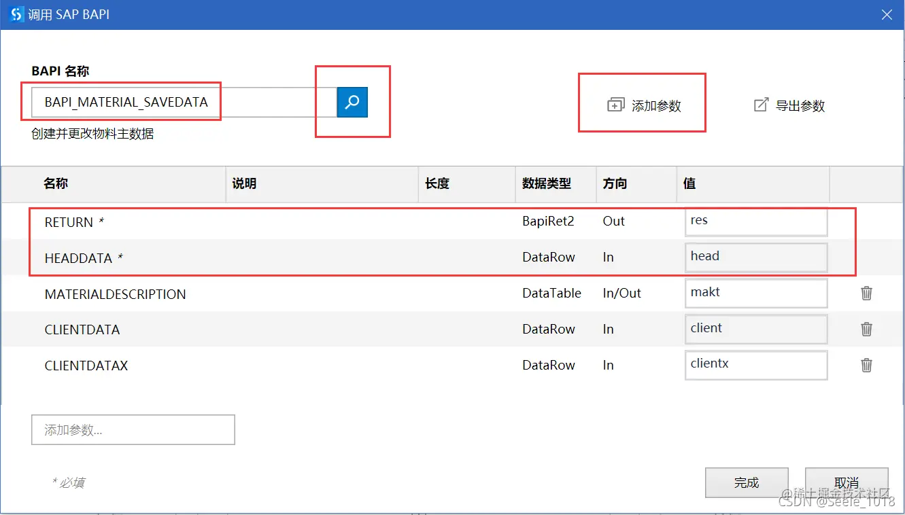Delete the MATERIALDESCRIPTION parameter row
The height and width of the screenshot is (515, 905).
coord(867,293)
